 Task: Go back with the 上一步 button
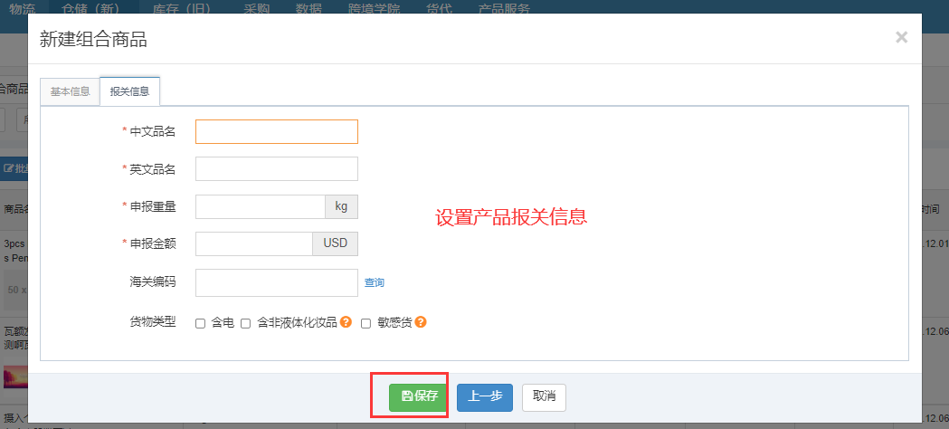pyautogui.click(x=485, y=396)
